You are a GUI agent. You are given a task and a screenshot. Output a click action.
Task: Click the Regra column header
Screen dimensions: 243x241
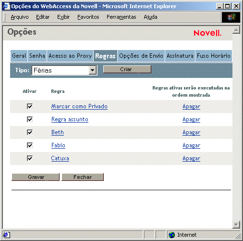coord(58,91)
